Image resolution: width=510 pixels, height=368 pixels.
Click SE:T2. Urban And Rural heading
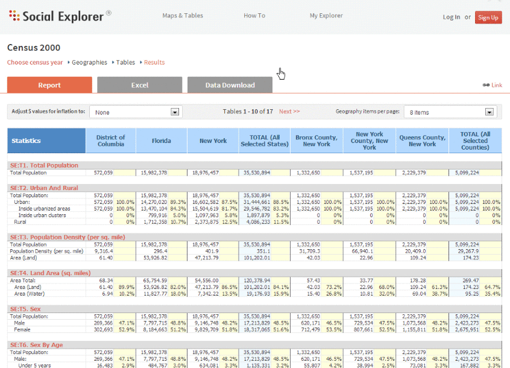[x=44, y=188]
